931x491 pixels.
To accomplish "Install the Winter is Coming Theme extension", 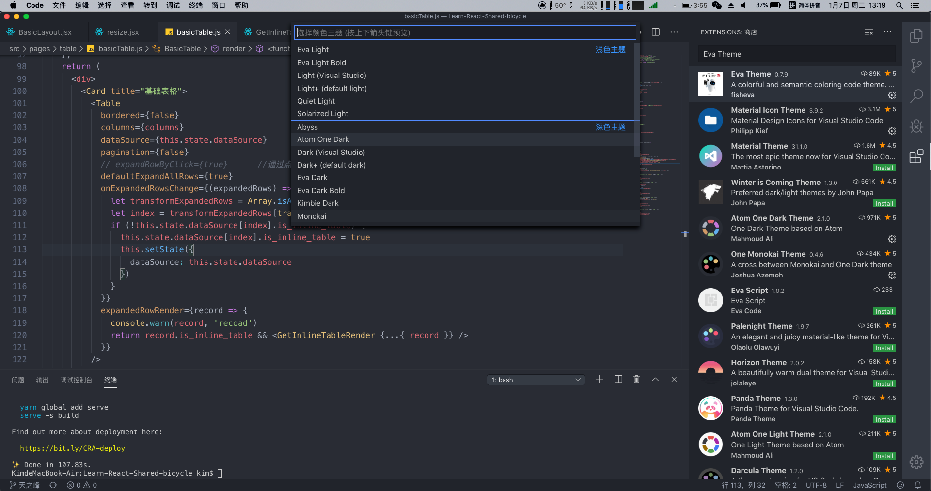I will (x=884, y=203).
